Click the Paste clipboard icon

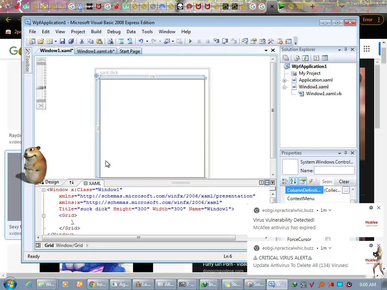click(99, 41)
